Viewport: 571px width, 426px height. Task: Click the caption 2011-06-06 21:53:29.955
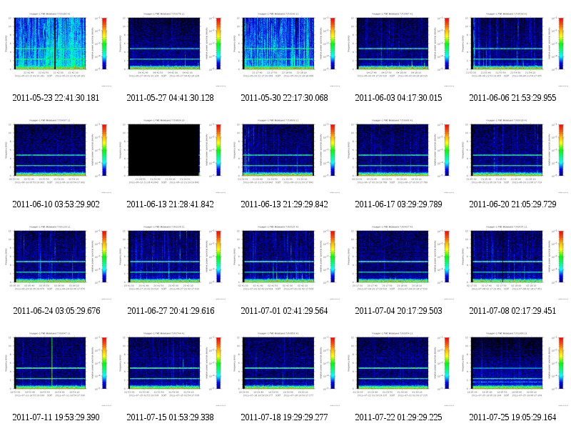coord(512,98)
